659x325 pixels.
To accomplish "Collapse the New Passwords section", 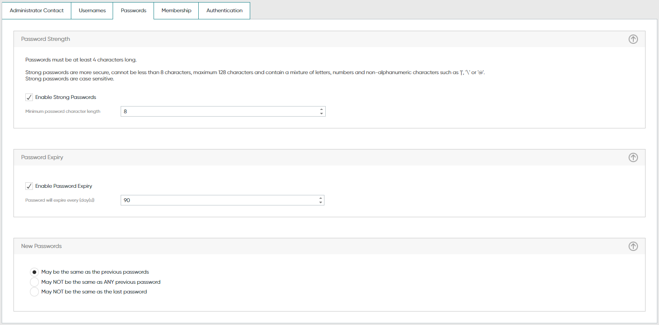I will point(633,246).
